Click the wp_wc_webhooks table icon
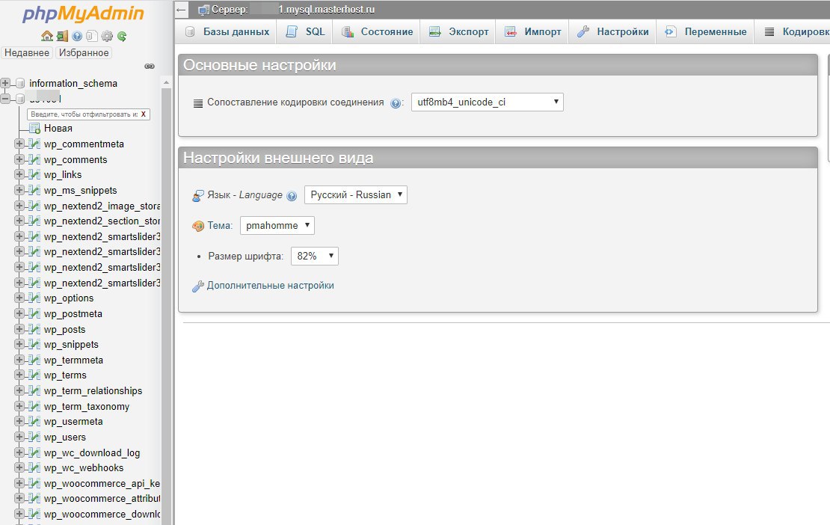This screenshot has width=830, height=525. click(34, 468)
